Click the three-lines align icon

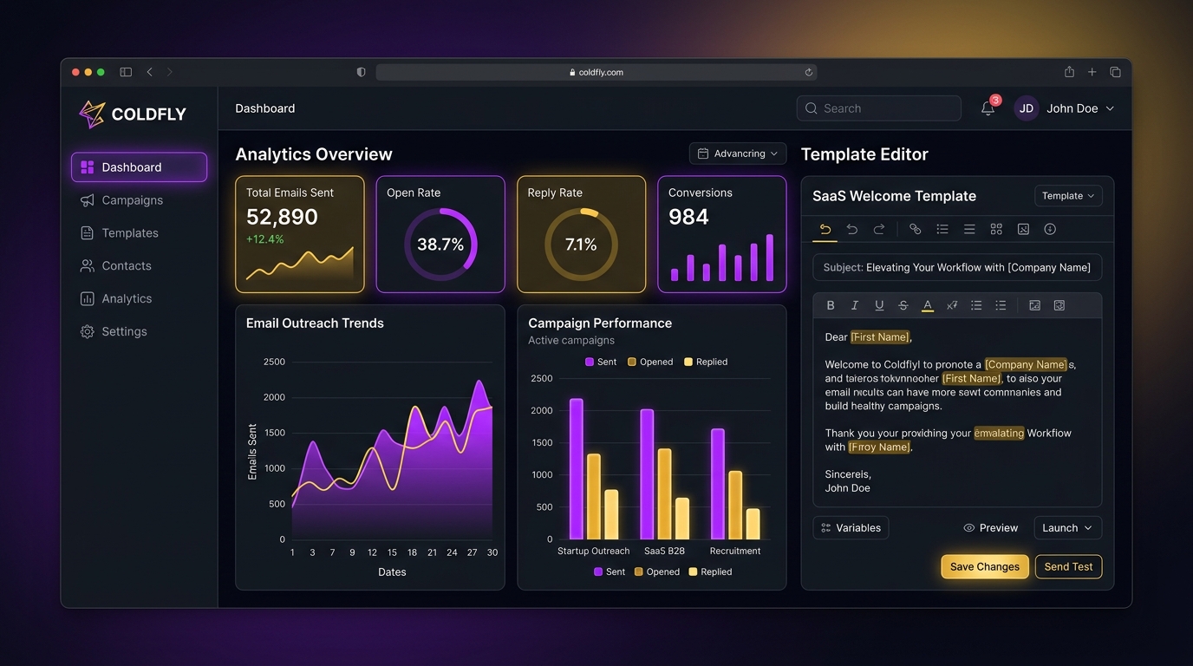(x=969, y=229)
